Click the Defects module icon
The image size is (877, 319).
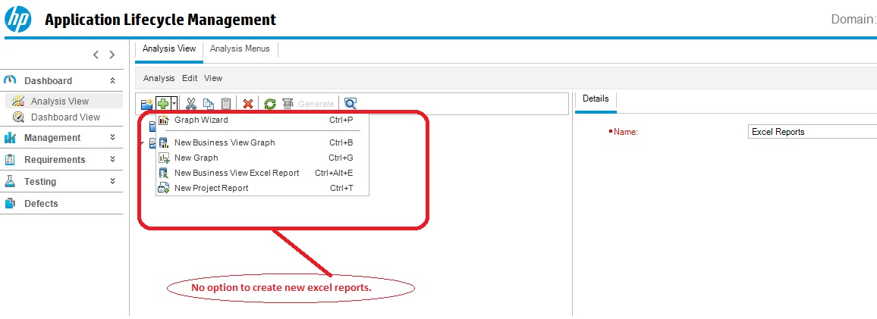pyautogui.click(x=10, y=203)
